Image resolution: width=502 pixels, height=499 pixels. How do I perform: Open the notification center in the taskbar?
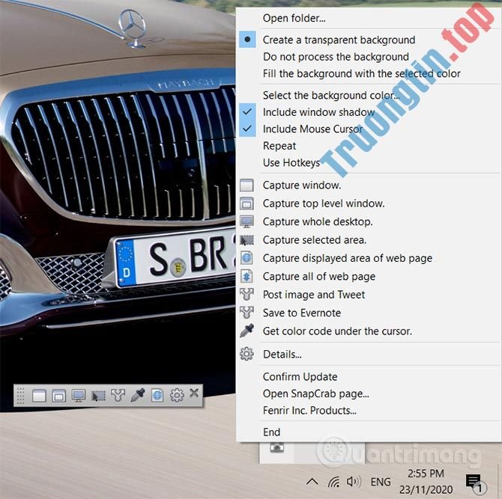point(474,482)
